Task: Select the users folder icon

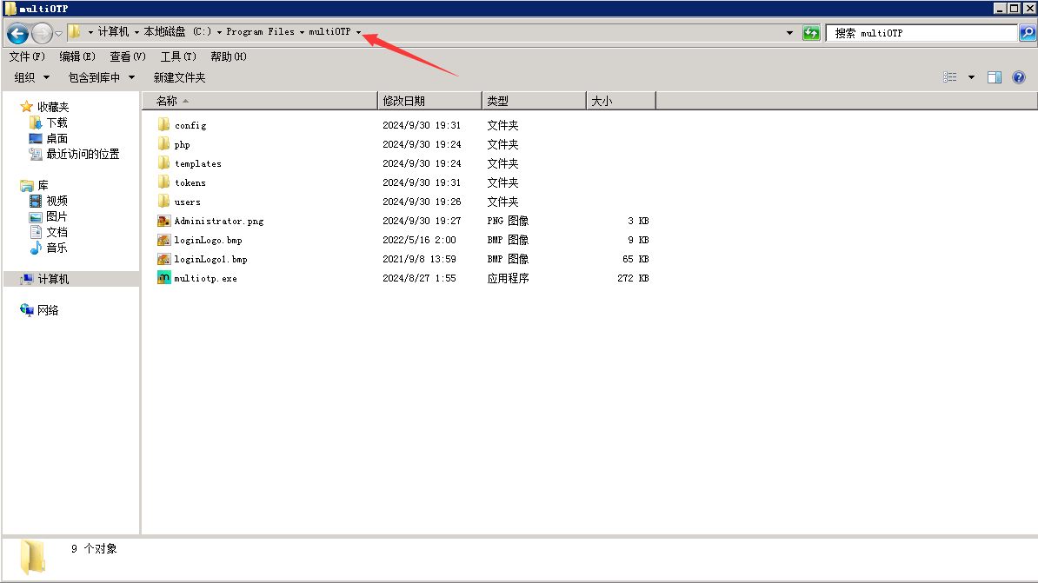Action: 163,202
